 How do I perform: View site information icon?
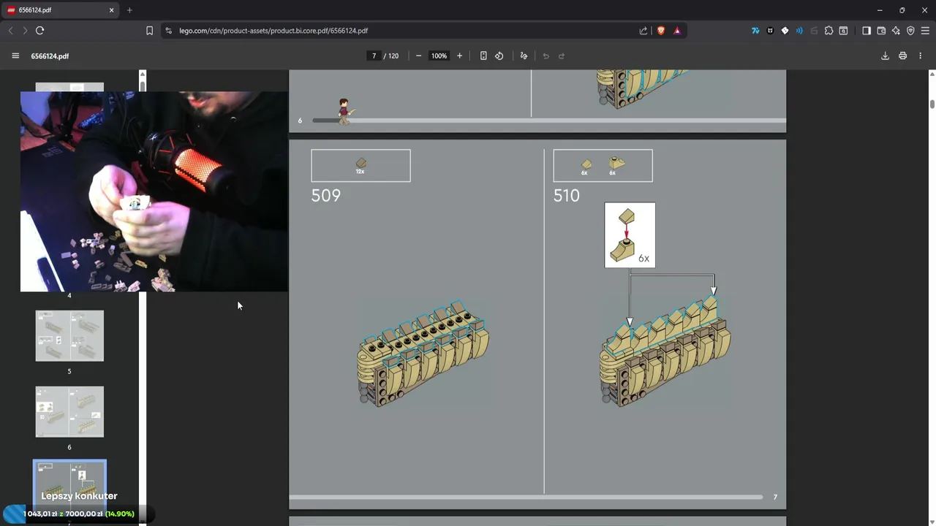168,31
